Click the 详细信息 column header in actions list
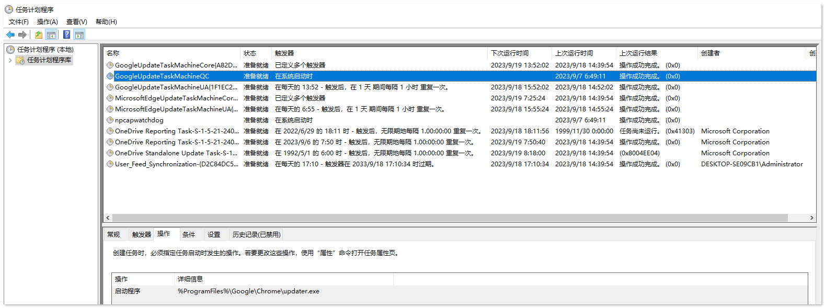Viewport: 825px width, 308px height. (284, 279)
